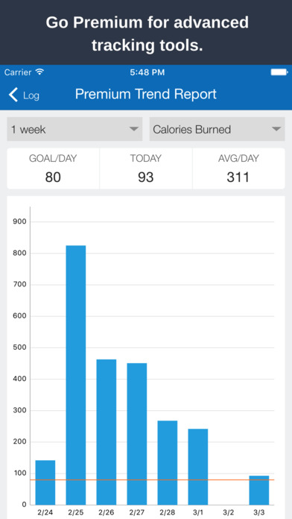
Task: Tap the battery icon in status bar
Action: click(279, 72)
